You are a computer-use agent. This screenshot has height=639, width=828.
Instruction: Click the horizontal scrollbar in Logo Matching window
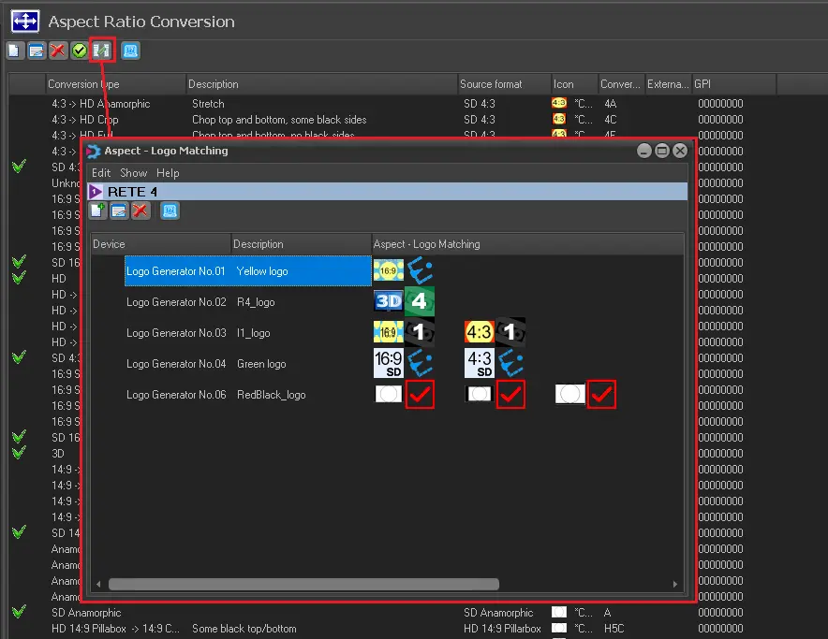[x=303, y=584]
